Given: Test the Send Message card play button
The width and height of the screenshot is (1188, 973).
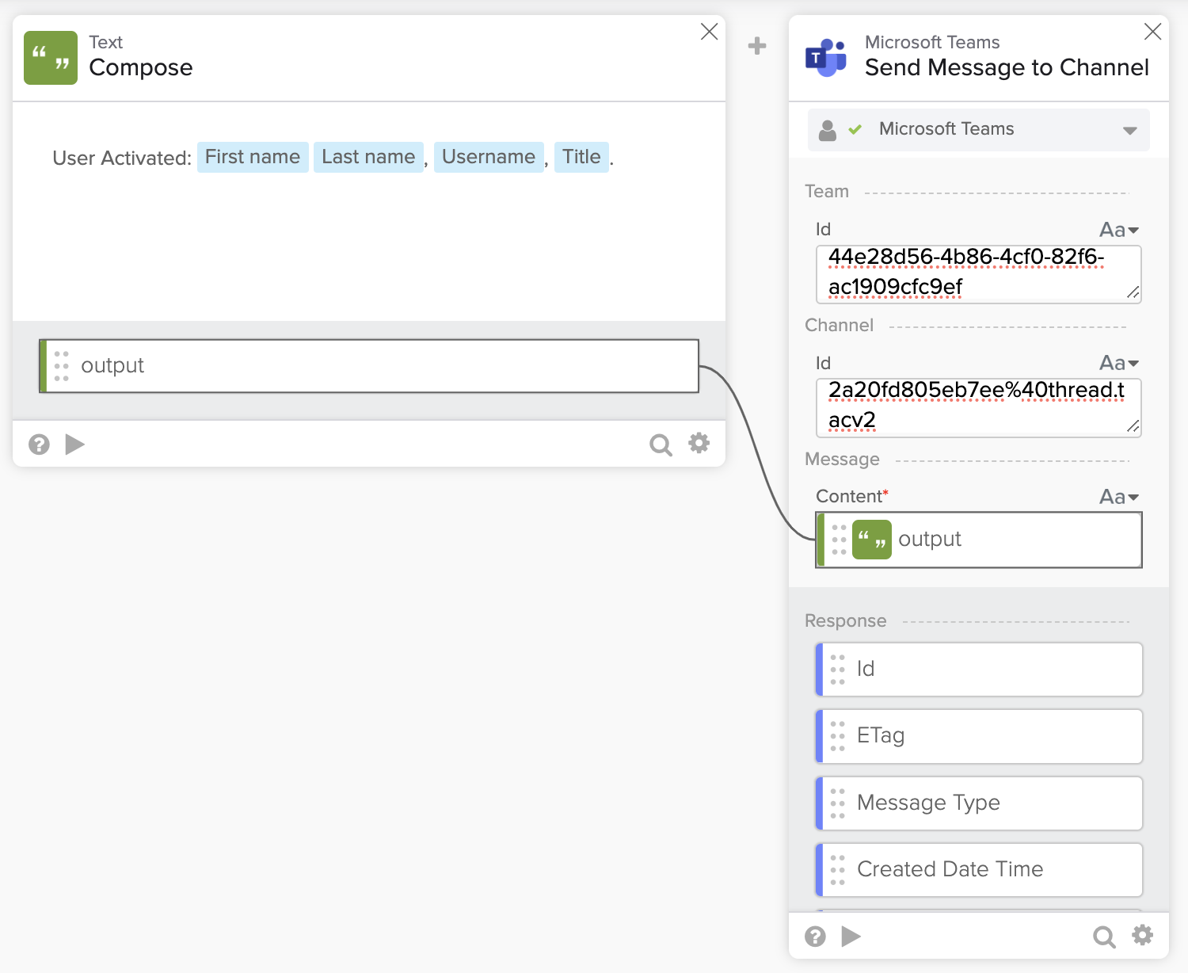Looking at the screenshot, I should pos(851,937).
